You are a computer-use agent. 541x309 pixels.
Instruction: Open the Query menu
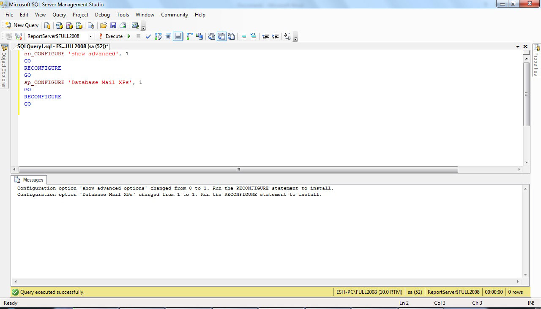[x=59, y=15]
